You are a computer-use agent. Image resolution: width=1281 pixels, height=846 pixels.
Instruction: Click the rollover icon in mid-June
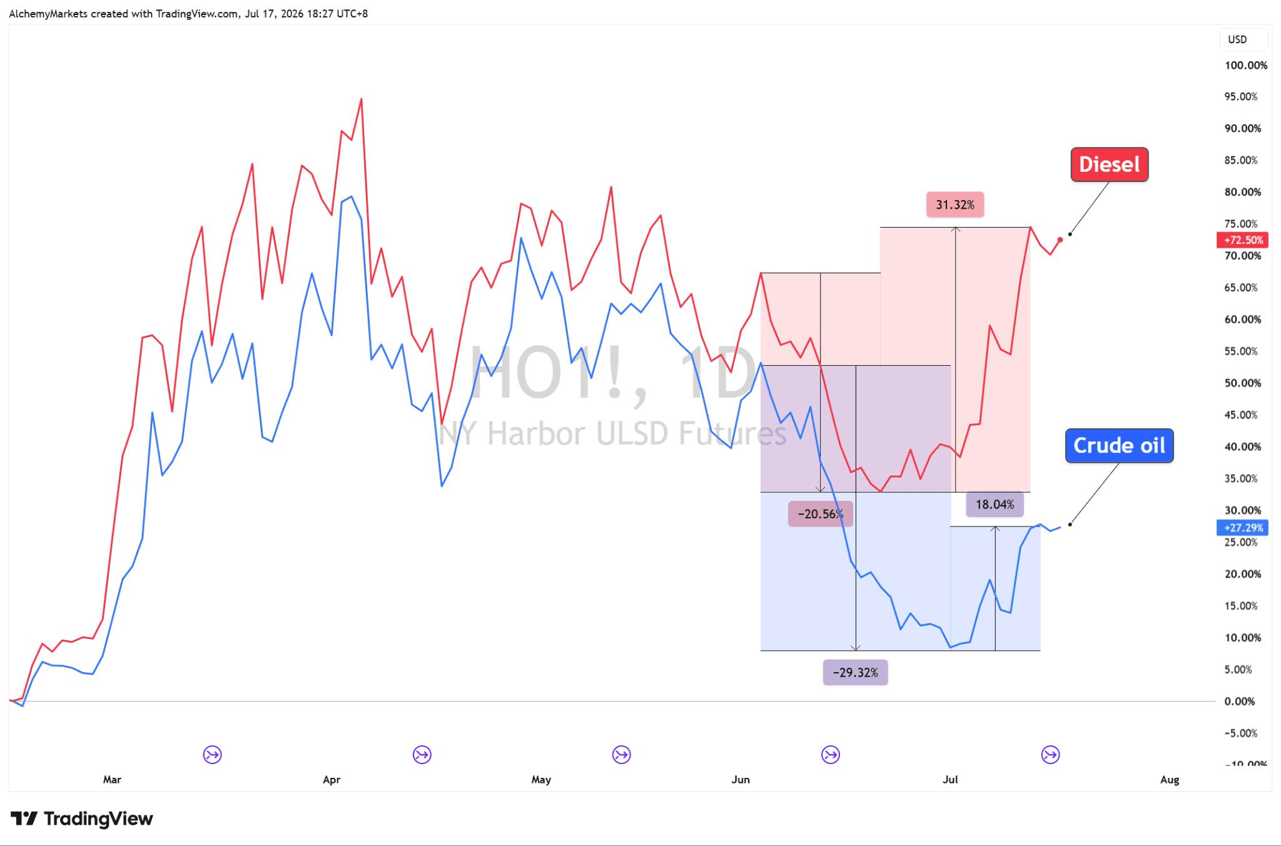[830, 755]
